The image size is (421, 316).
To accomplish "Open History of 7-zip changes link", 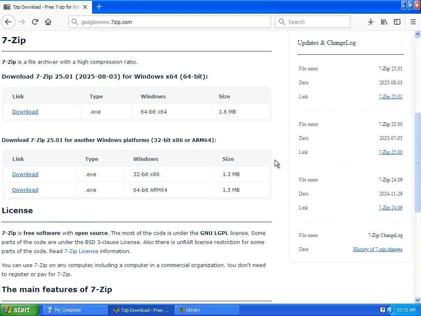I will click(377, 249).
